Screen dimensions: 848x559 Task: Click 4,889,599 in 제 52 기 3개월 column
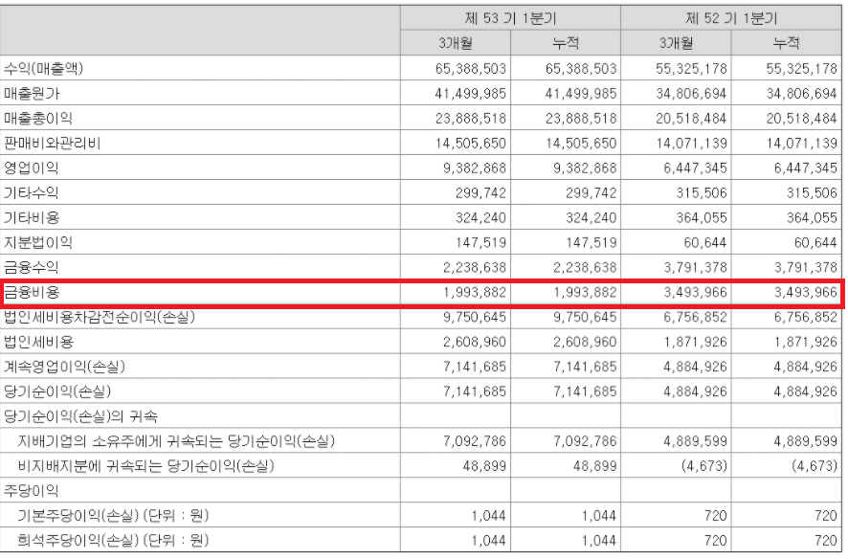[x=695, y=441]
